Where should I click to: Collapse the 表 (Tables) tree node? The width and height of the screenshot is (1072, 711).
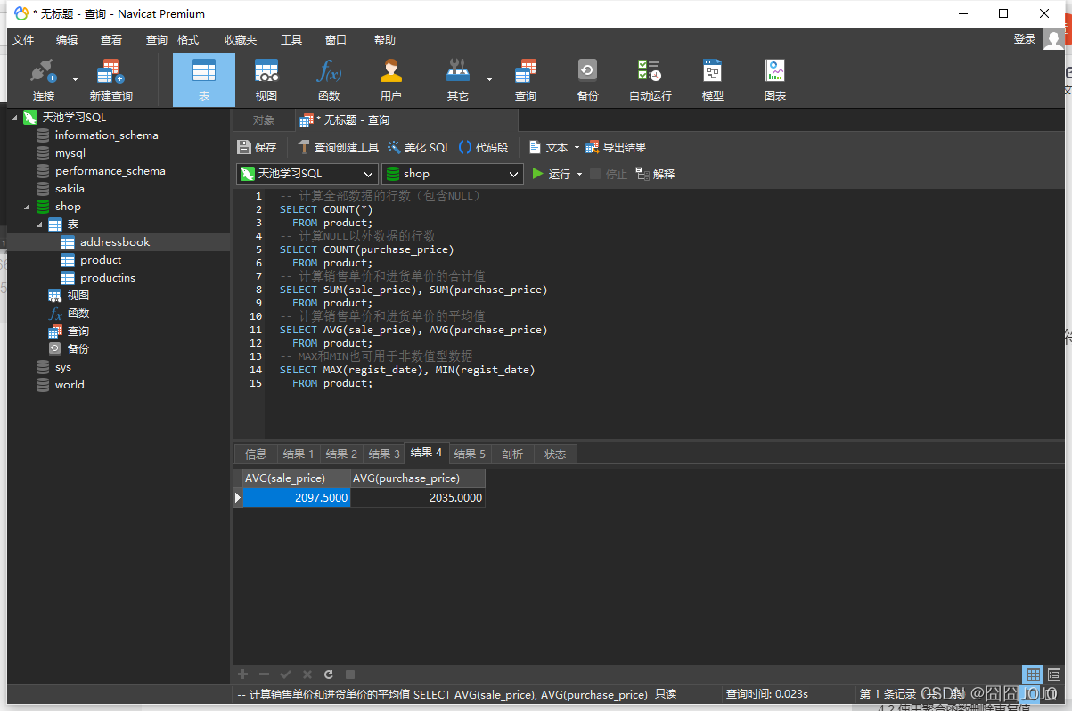39,225
